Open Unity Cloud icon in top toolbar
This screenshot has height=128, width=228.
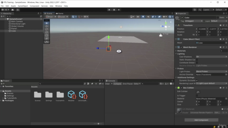tap(13, 10)
